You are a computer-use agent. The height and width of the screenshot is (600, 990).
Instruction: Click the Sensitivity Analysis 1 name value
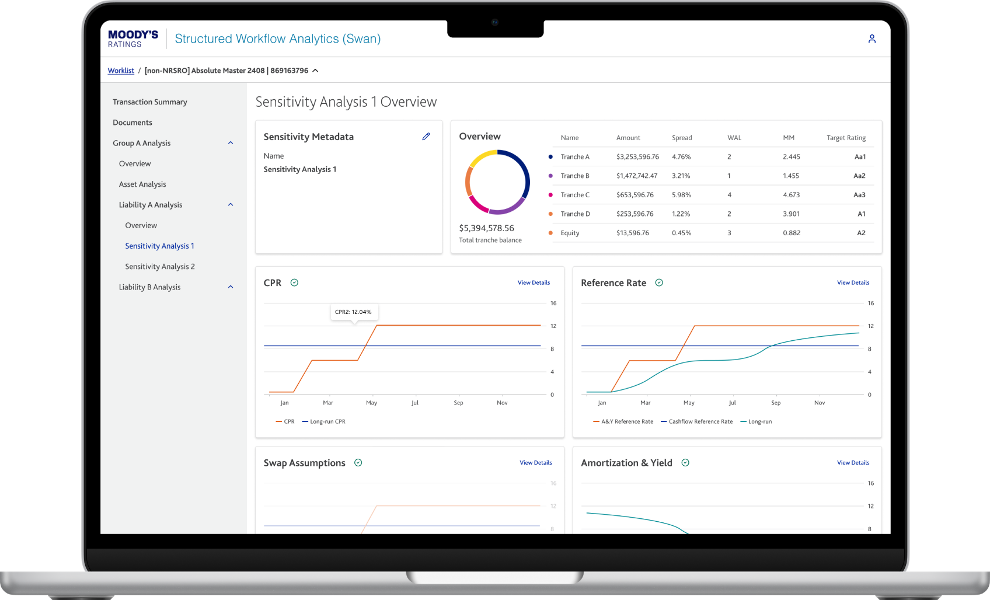click(299, 169)
